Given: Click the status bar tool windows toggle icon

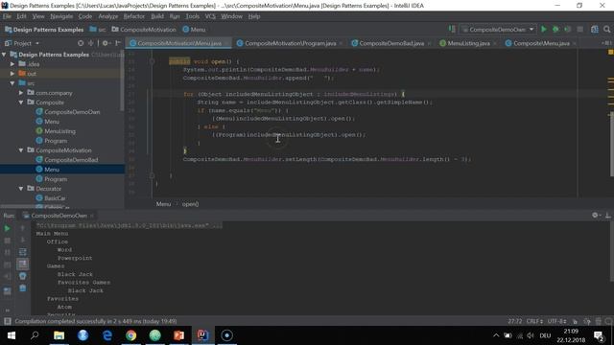Looking at the screenshot, I should [x=7, y=321].
